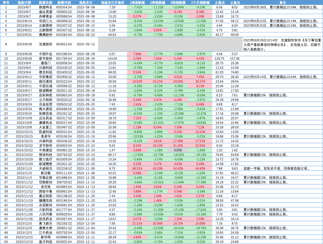
Task: Click 美诺华 one-week drop -10.93%
Action: coord(137,136)
